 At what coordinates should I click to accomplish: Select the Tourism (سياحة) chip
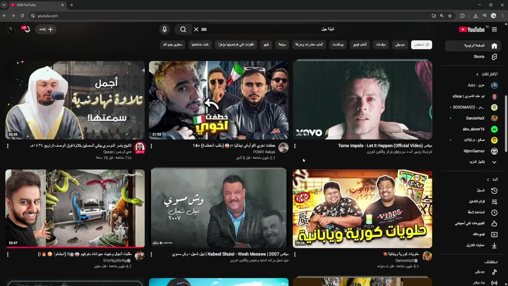click(x=282, y=44)
